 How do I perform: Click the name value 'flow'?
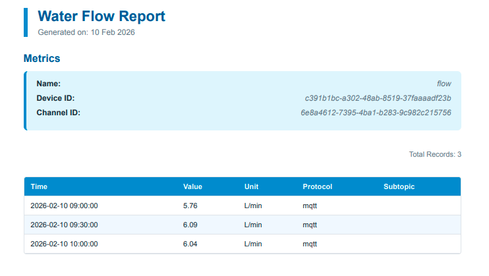(x=444, y=84)
